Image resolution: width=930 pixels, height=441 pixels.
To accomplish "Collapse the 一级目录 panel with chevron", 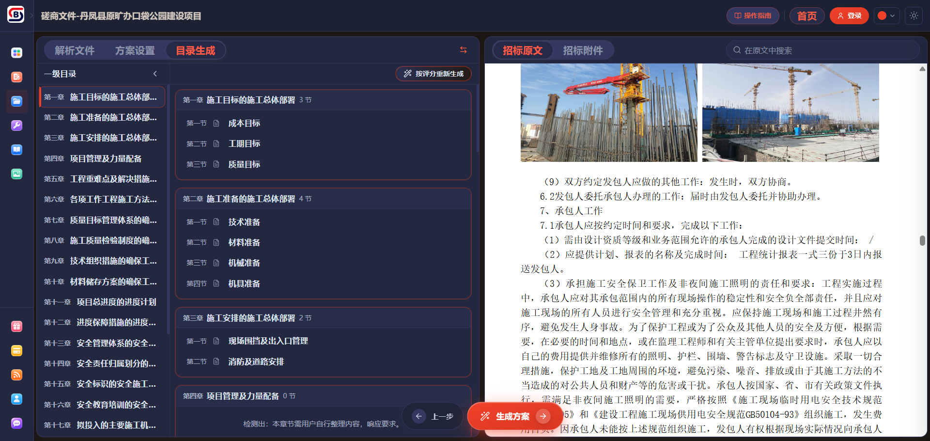I will point(155,74).
